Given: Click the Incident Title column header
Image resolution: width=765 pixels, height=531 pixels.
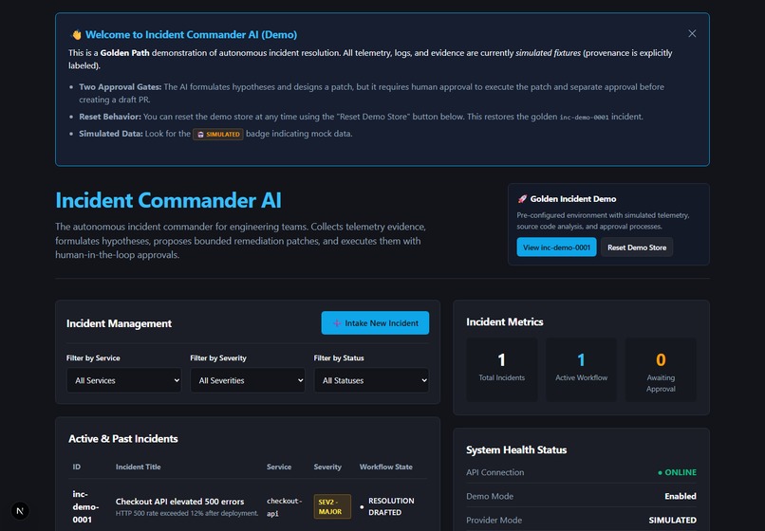Looking at the screenshot, I should tap(138, 467).
